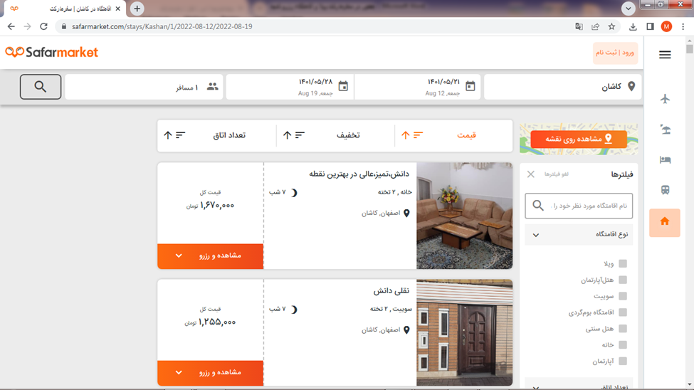Click the check-out date ۱۴۰۱/۰۵/۲۸ field
Screen dimensions: 694x390
(x=290, y=87)
